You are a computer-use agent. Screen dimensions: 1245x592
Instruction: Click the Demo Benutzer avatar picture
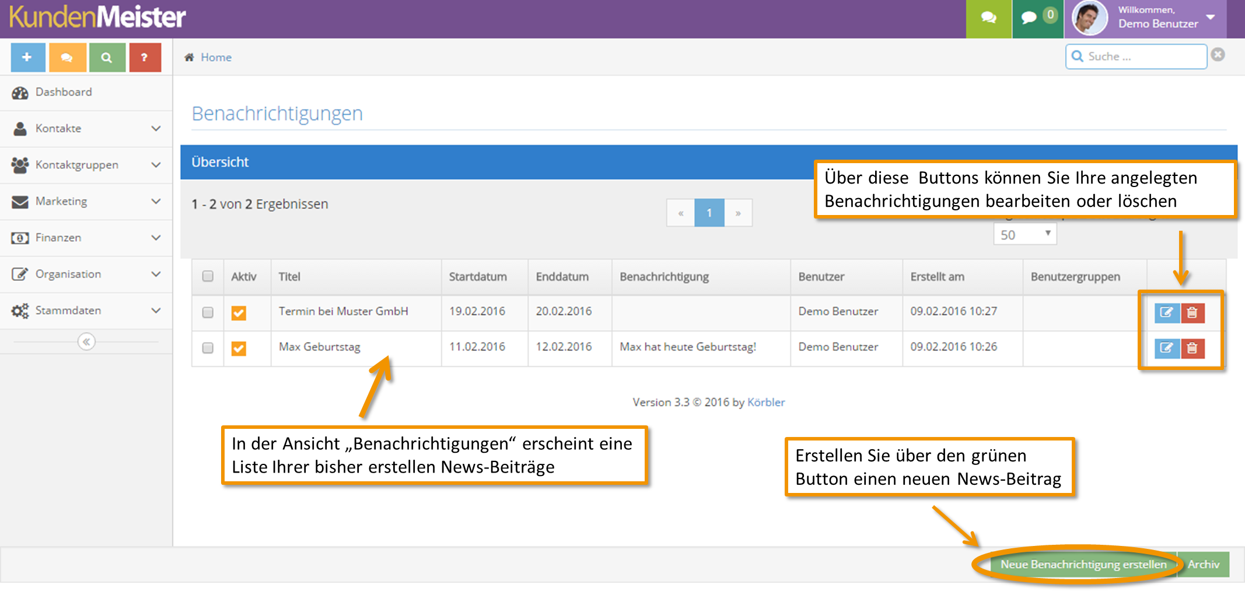click(x=1089, y=18)
